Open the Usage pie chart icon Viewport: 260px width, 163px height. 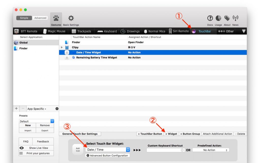(x=218, y=18)
